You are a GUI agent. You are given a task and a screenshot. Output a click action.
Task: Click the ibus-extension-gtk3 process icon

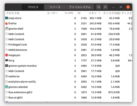tap(7, 92)
